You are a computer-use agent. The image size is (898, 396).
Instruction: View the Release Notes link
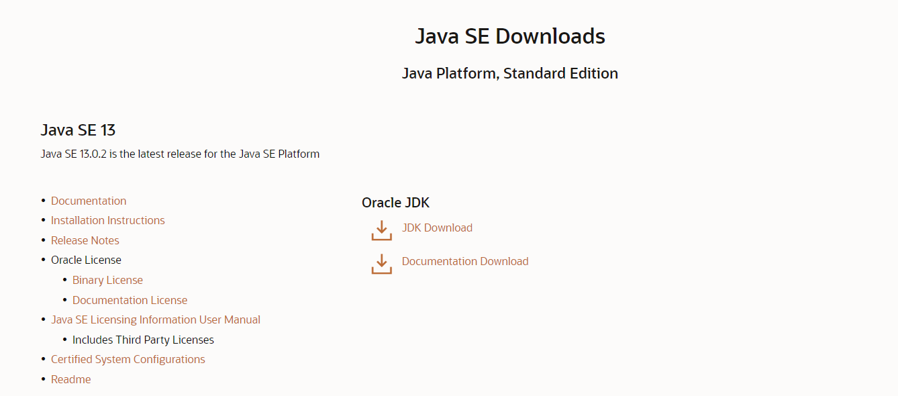85,240
